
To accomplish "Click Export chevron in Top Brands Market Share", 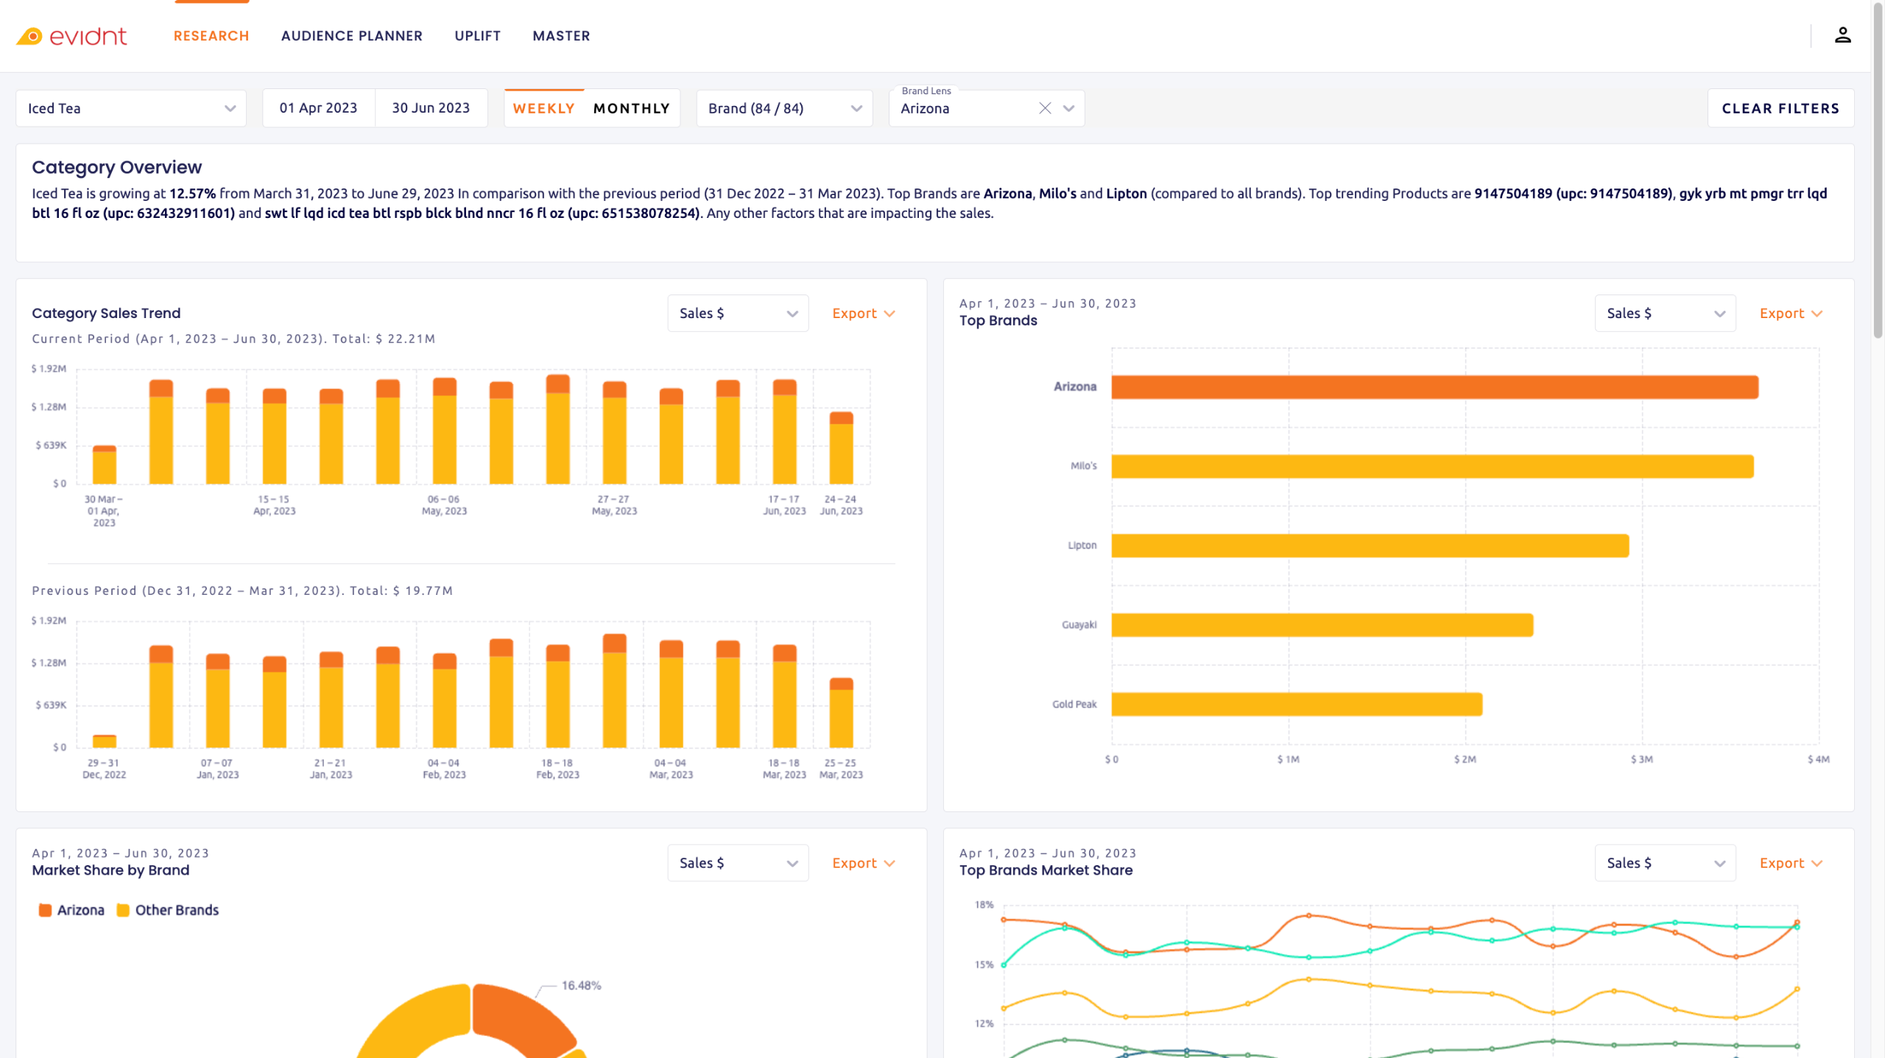I will click(1817, 864).
